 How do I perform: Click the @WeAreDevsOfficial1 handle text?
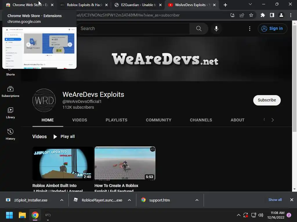pos(82,101)
